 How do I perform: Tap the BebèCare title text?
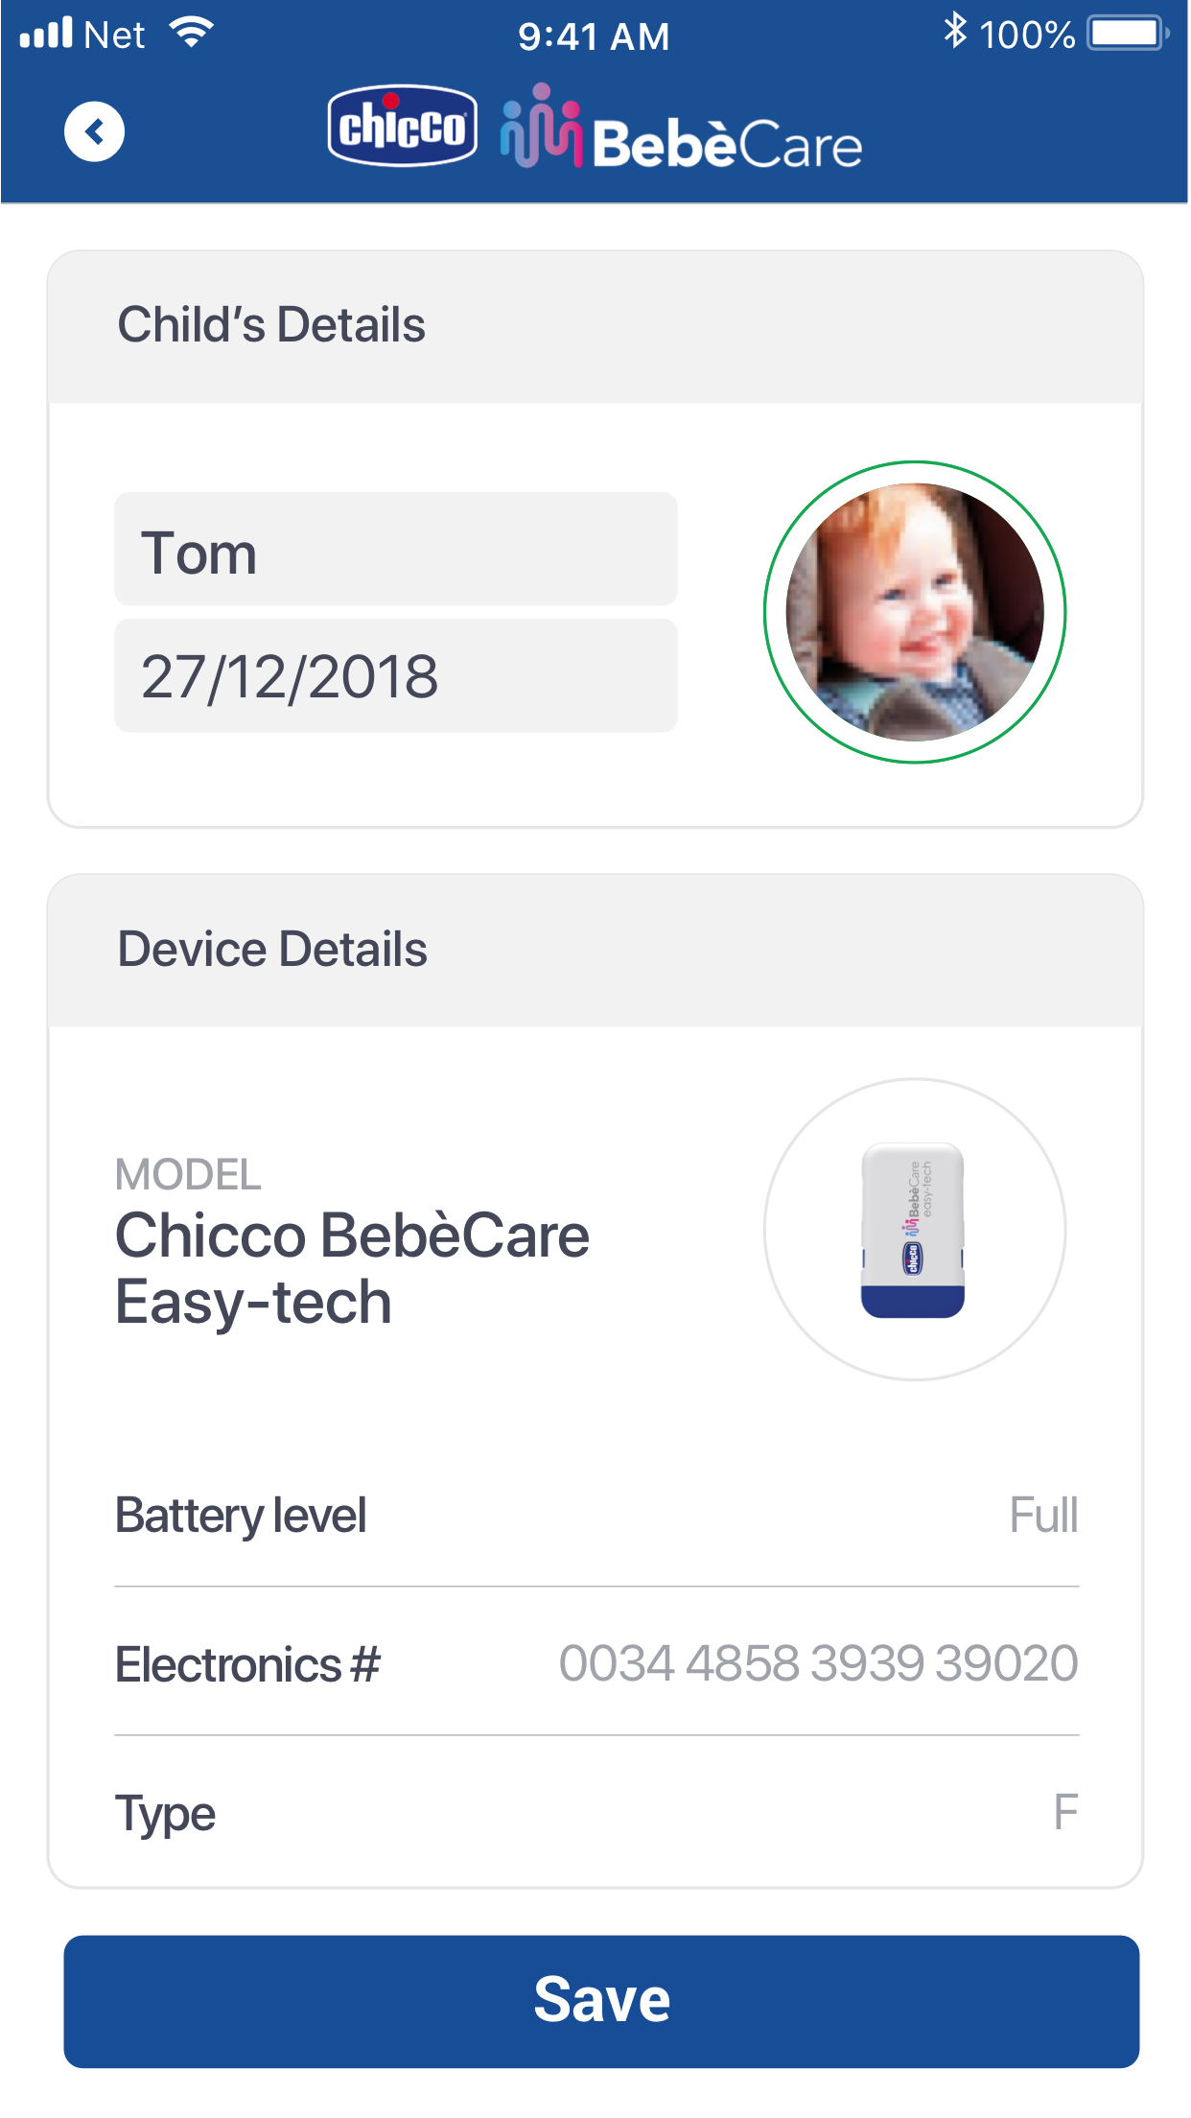[x=728, y=145]
